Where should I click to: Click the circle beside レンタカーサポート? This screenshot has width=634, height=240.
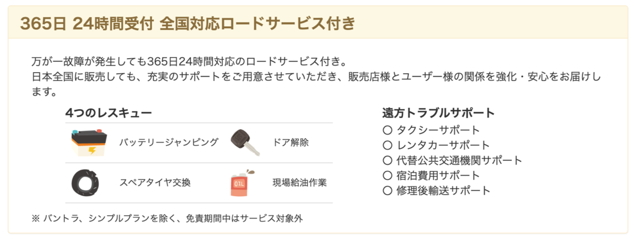(387, 145)
